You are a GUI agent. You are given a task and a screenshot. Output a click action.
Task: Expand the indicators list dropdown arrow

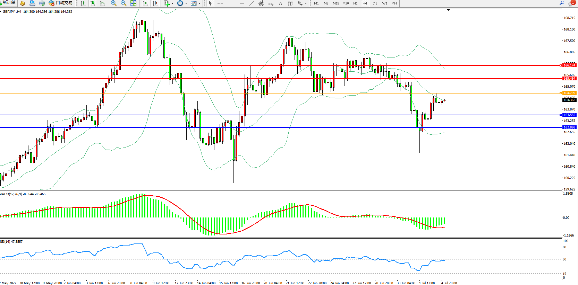[x=172, y=3]
